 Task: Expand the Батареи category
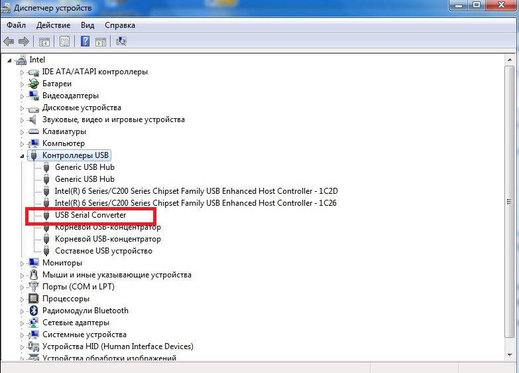coord(22,84)
